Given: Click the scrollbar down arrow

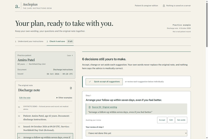Looking at the screenshot, I should coord(207,138).
